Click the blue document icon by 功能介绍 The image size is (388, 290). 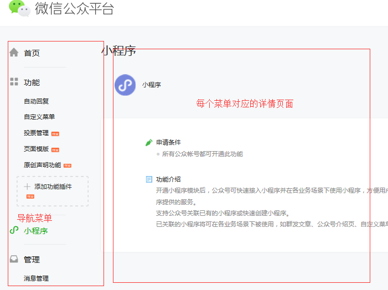(149, 179)
